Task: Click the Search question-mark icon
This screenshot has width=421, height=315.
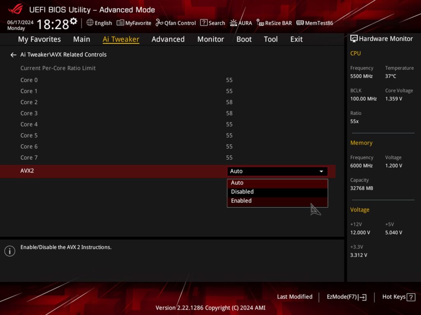Action: click(204, 23)
